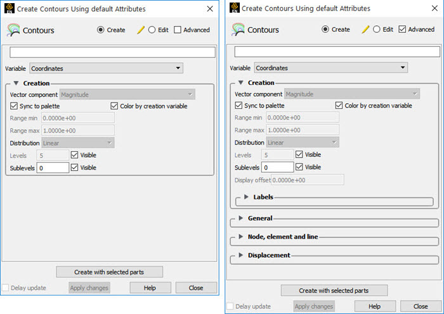The image size is (444, 314).
Task: Click Create with selected parts in right dialog
Action: [x=334, y=291]
